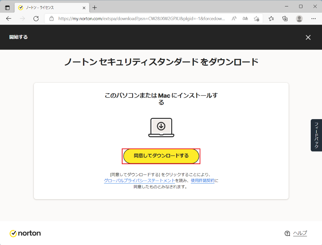Open グローバルプライバシーステートメント link

click(139, 181)
